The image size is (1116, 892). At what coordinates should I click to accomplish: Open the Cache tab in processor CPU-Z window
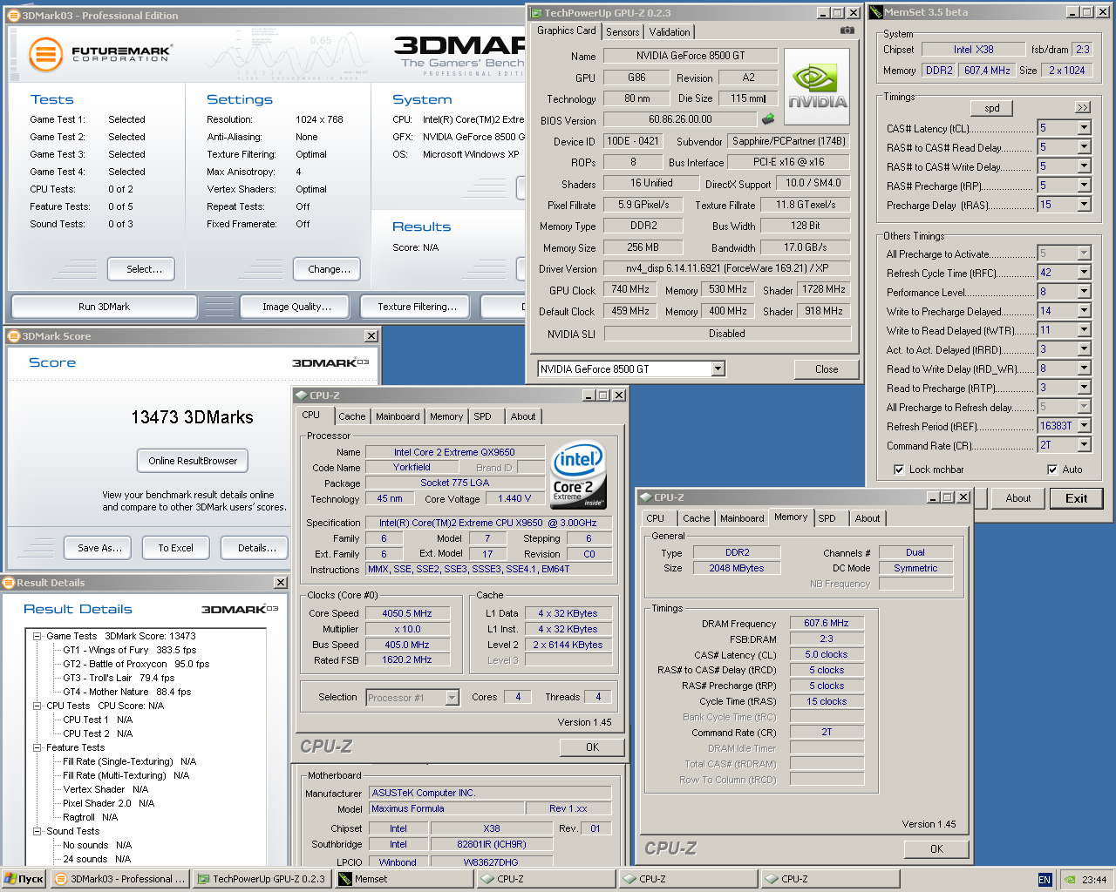[x=352, y=417]
